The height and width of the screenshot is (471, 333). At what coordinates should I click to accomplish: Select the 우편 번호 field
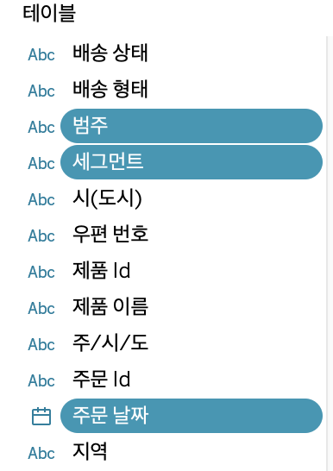(192, 235)
